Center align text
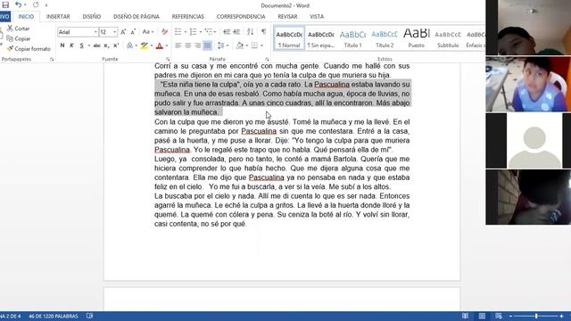 tap(188, 45)
